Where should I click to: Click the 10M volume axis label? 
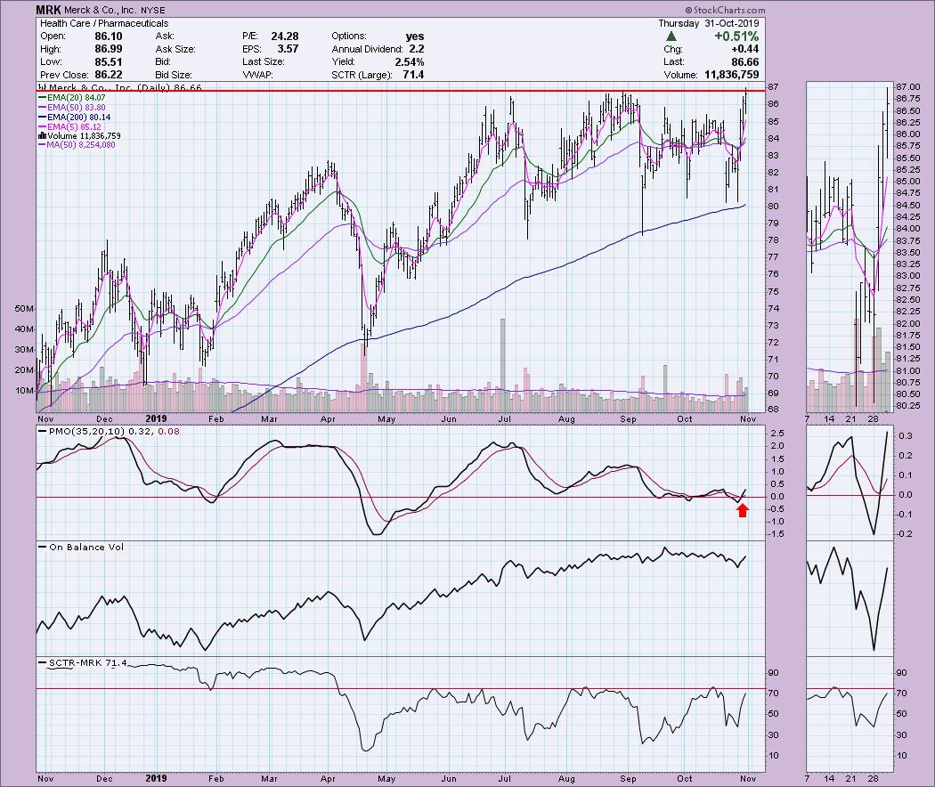pyautogui.click(x=24, y=391)
